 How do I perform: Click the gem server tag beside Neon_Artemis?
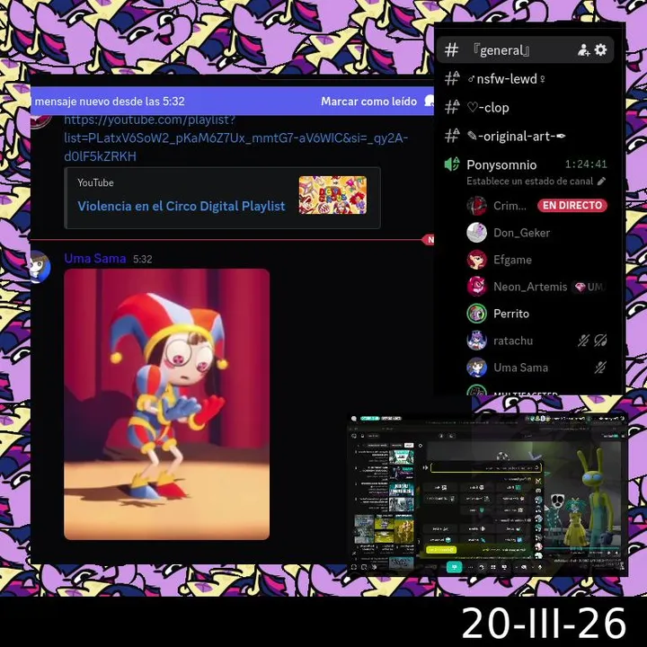click(590, 287)
